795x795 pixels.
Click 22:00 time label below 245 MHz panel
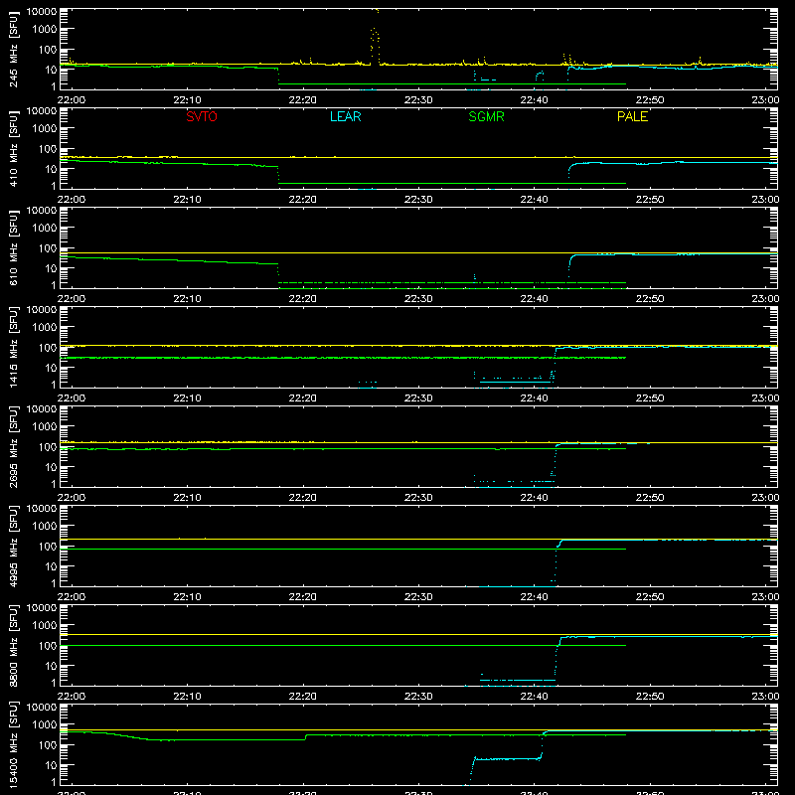point(71,100)
